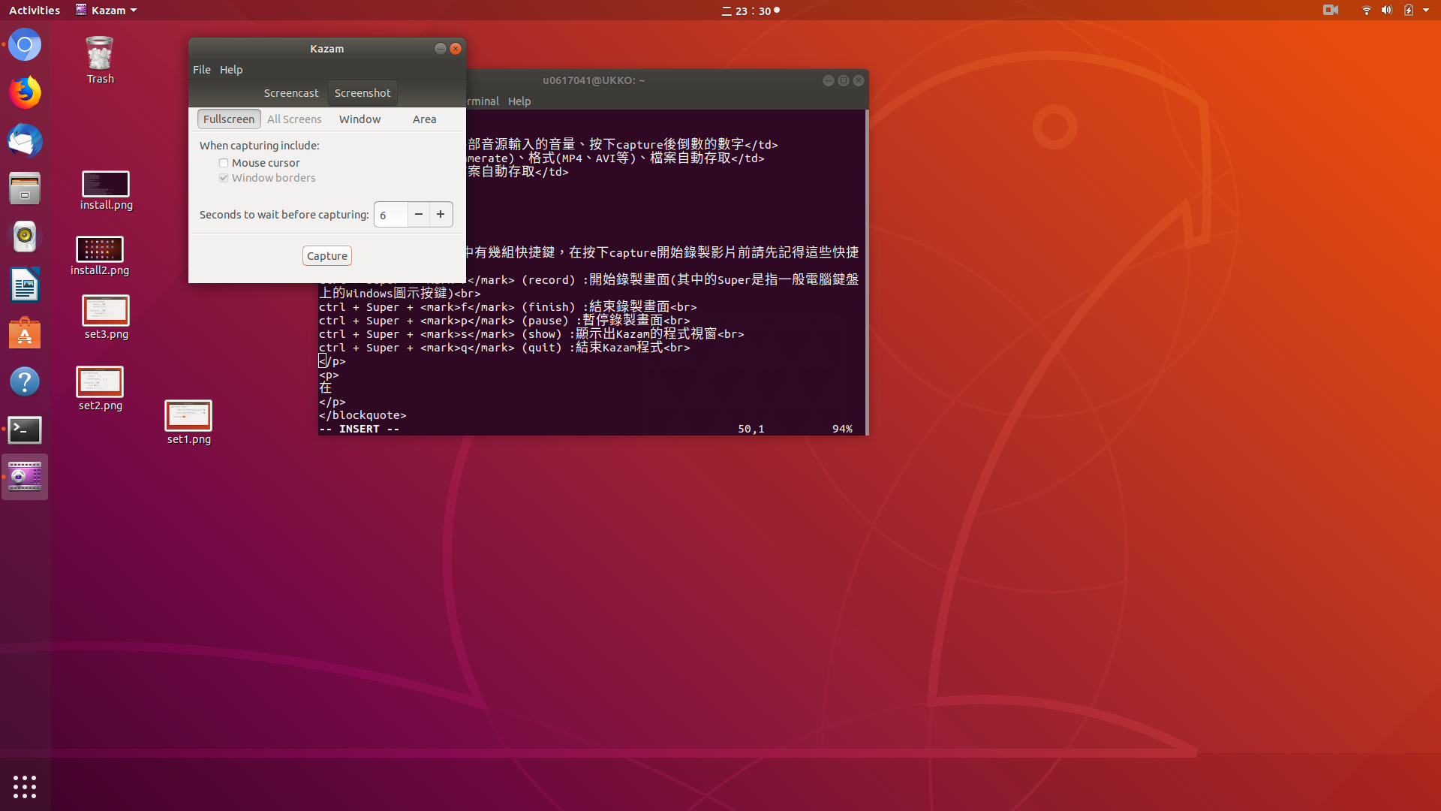
Task: Select Window capture mode
Action: tap(359, 119)
